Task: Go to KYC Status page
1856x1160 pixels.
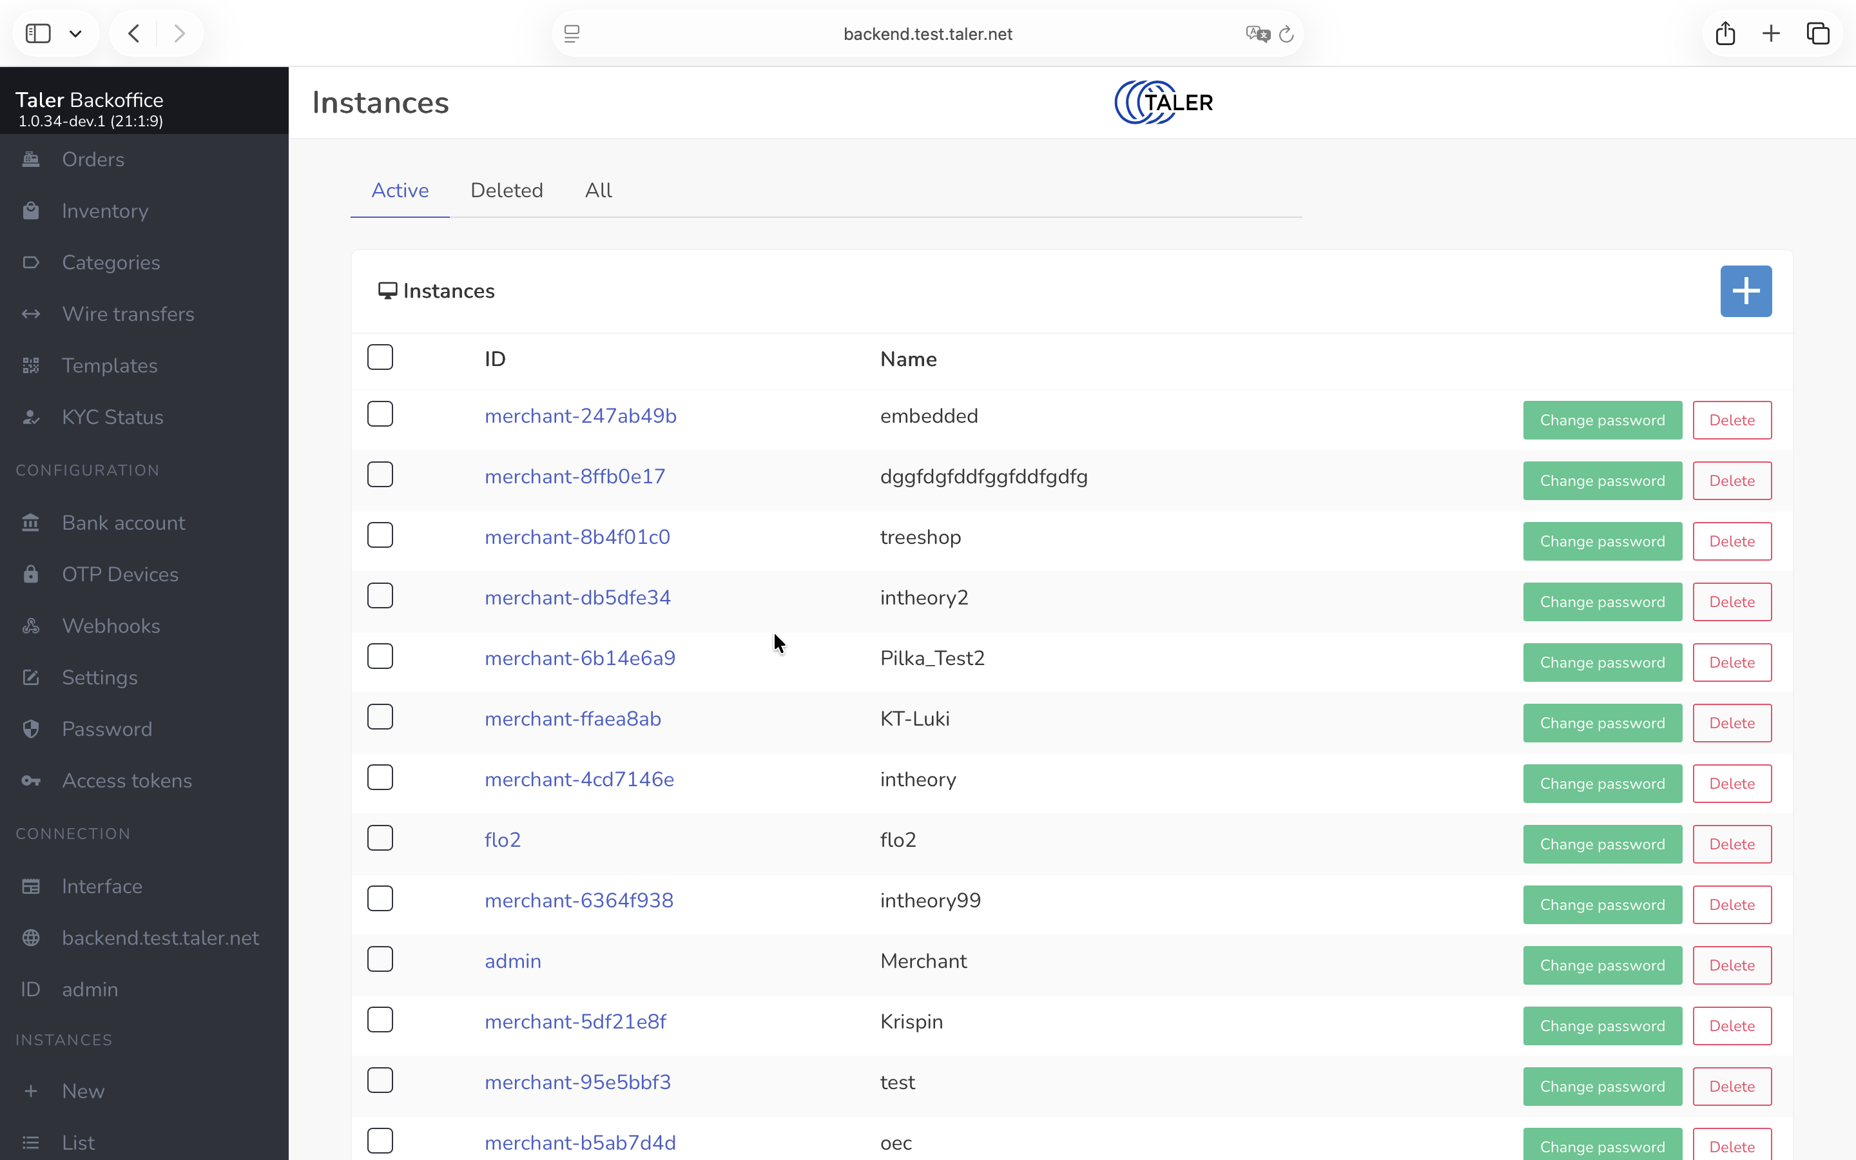Action: coord(112,418)
